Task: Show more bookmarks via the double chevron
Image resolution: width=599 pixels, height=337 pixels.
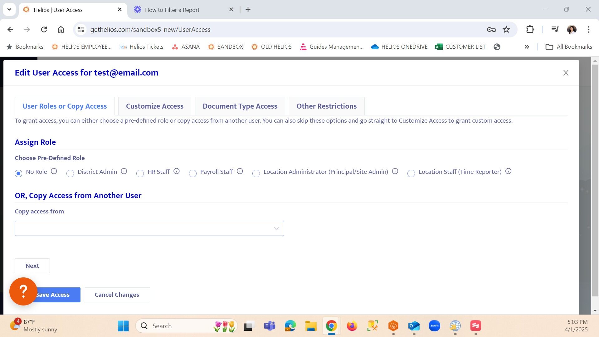Action: [527, 47]
